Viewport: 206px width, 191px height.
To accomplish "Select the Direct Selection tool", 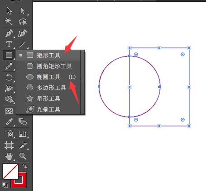I will [x=23, y=11].
